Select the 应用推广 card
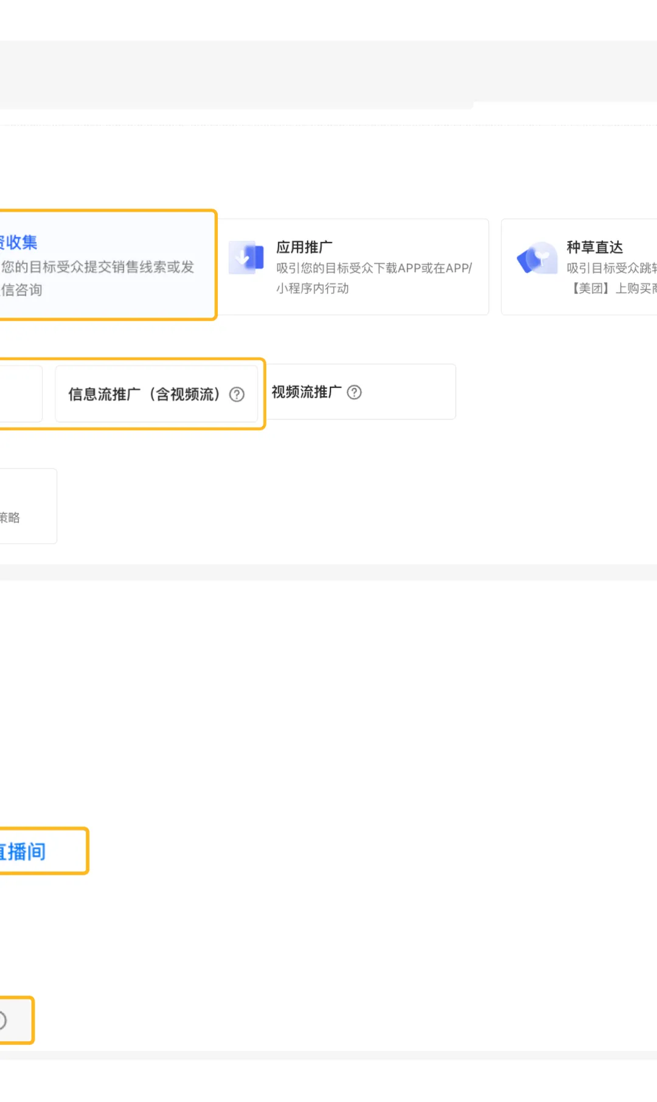Viewport: 657px width, 1102px height. (353, 266)
